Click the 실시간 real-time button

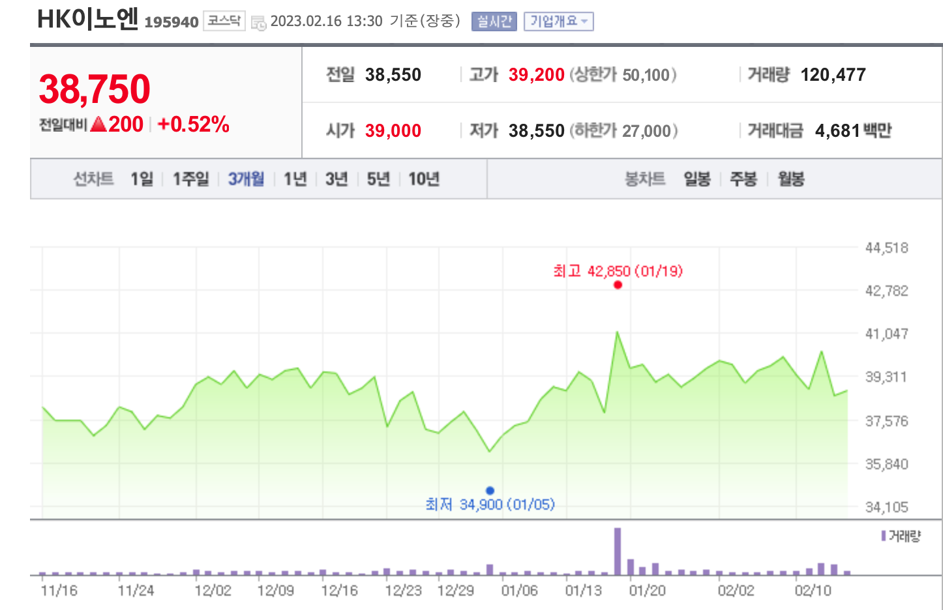click(494, 22)
